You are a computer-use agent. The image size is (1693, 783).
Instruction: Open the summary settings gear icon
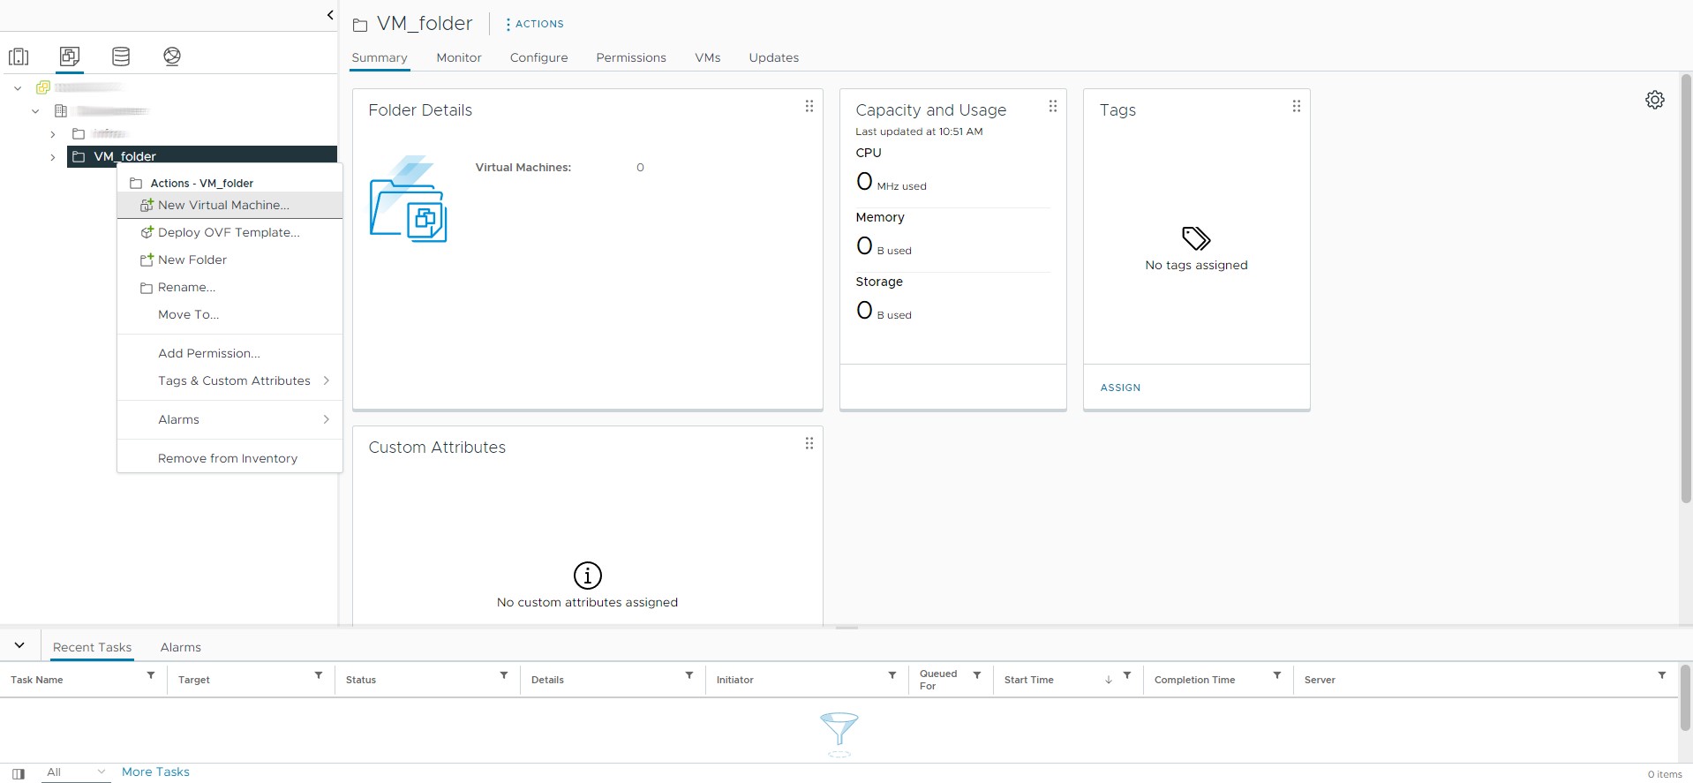click(1654, 101)
